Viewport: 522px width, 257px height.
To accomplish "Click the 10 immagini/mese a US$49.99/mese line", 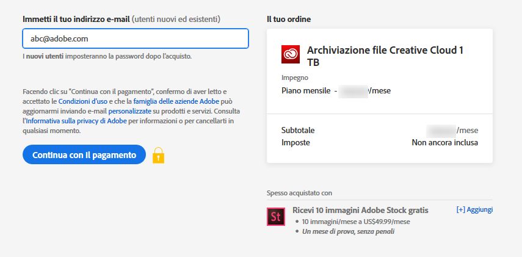I will click(356, 222).
